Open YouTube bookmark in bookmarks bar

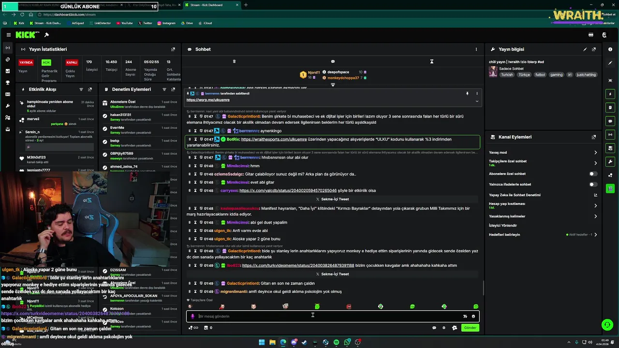coord(124,23)
